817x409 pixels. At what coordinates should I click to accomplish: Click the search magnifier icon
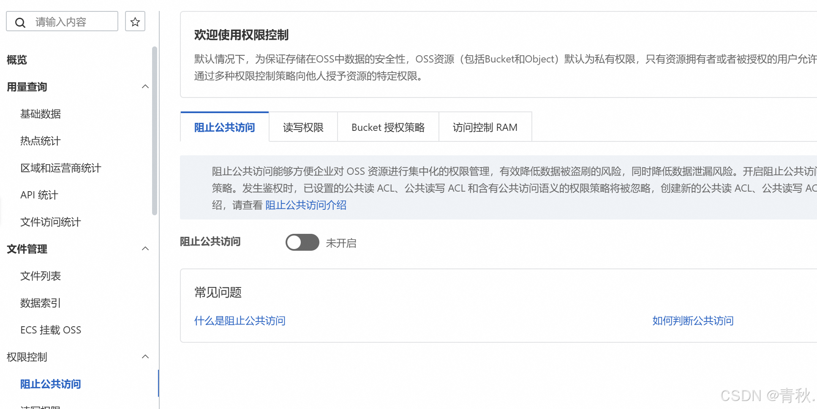coord(20,22)
